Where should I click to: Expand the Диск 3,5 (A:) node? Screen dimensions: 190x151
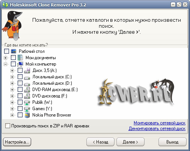12,70
